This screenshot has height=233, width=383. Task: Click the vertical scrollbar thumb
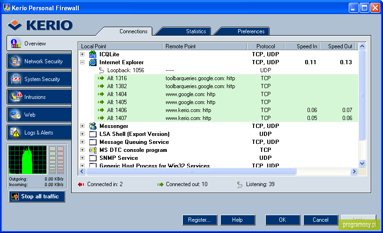click(362, 95)
